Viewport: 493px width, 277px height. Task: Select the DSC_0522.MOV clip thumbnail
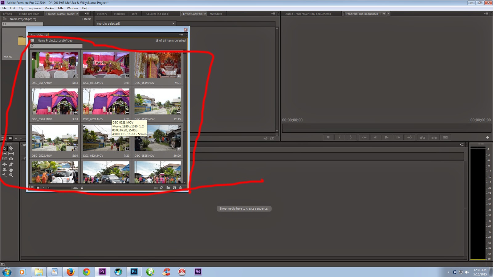[157, 102]
